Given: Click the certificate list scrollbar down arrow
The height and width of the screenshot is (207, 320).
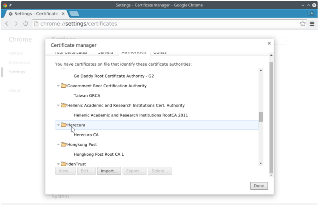Looking at the screenshot, I should coord(261,163).
